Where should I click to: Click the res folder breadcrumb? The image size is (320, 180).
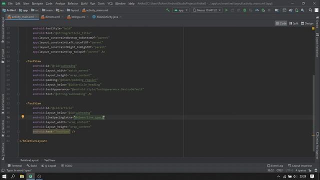click(x=60, y=10)
